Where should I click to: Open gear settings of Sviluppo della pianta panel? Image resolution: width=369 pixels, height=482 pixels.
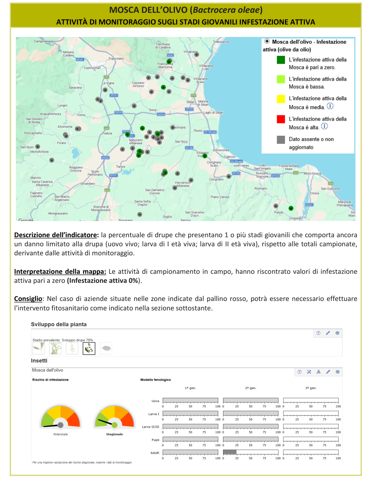[337, 333]
